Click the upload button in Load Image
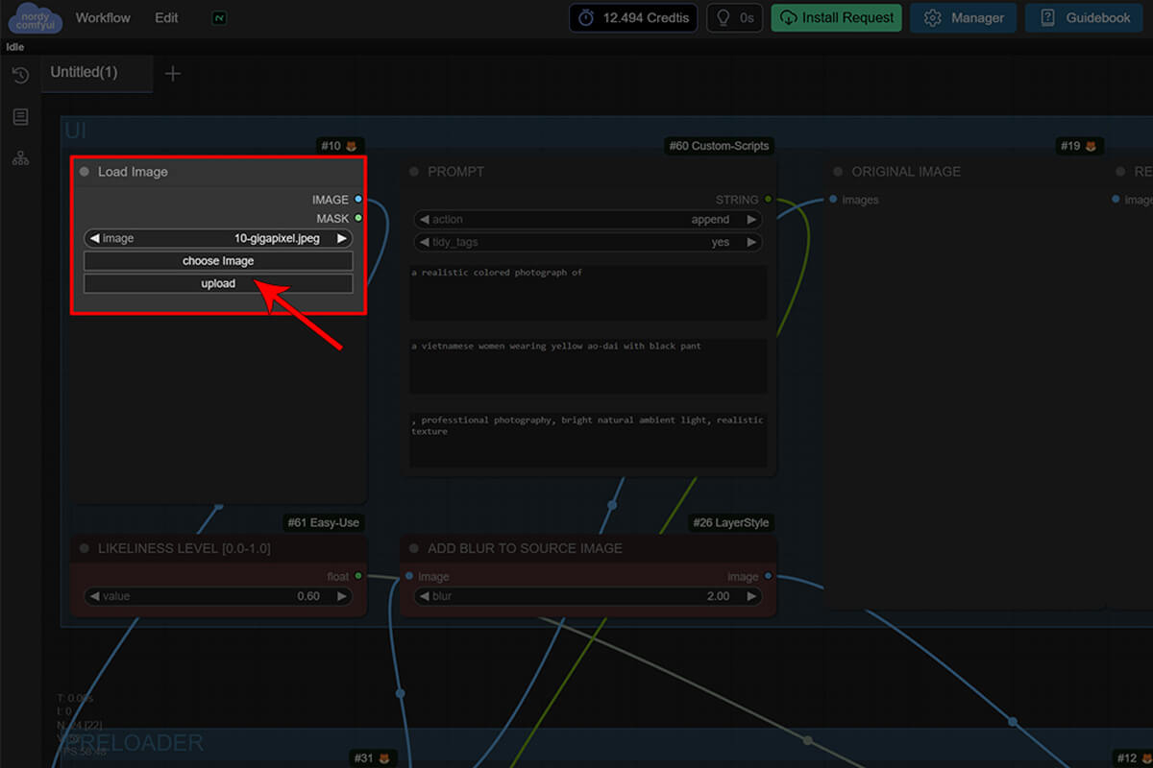 coord(218,283)
